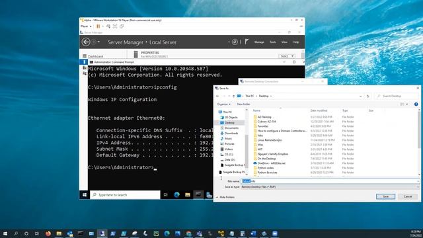423x238 pixels.
Task: Click VMware send Ctrl+Alt+Del icon
Action: [108, 26]
